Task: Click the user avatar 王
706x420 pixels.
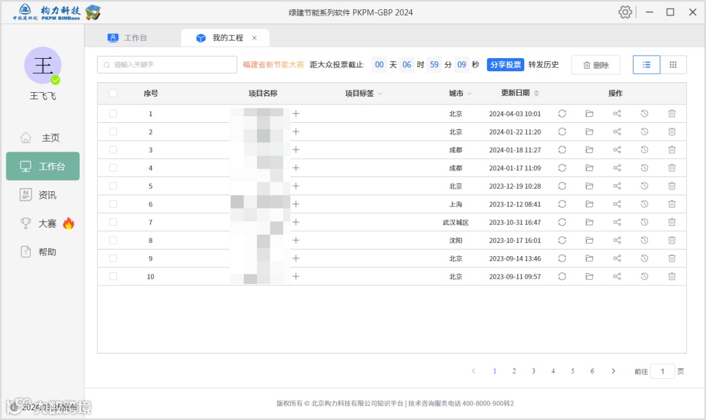Action: tap(42, 66)
